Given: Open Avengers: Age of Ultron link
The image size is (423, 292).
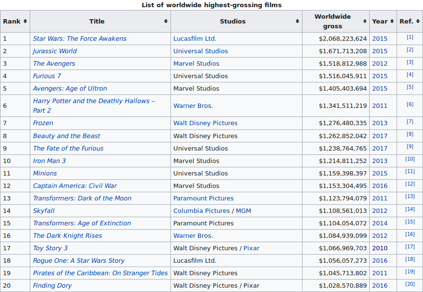Looking at the screenshot, I should 70,88.
